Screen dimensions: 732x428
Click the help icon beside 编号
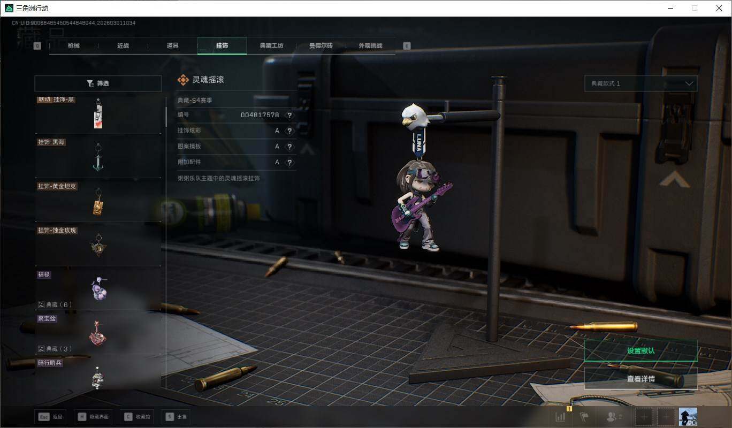[289, 116]
